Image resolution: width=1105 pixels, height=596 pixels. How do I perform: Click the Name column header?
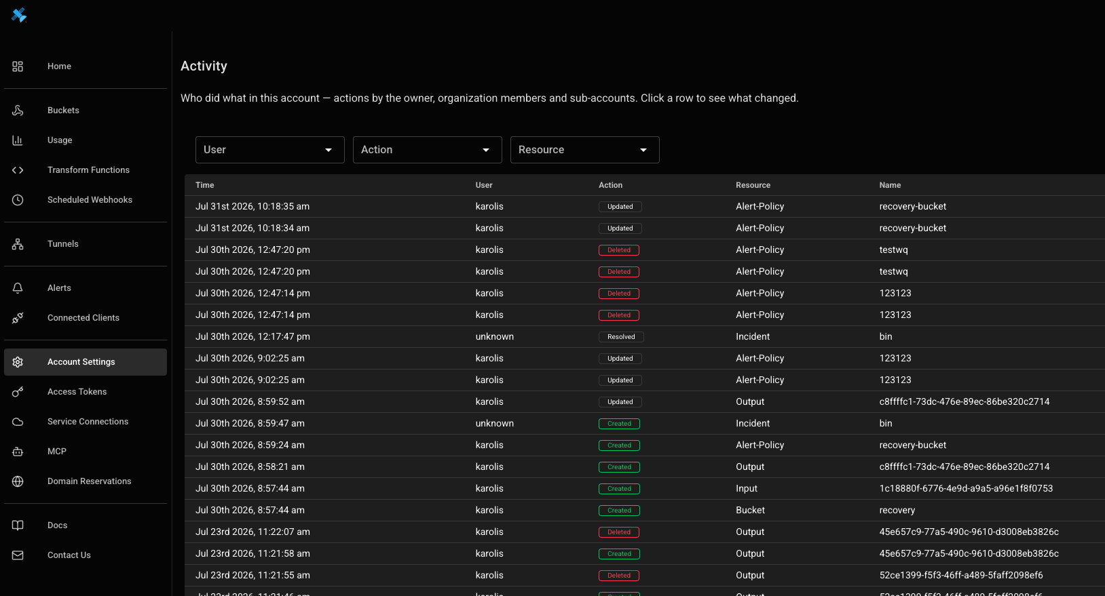pos(890,185)
